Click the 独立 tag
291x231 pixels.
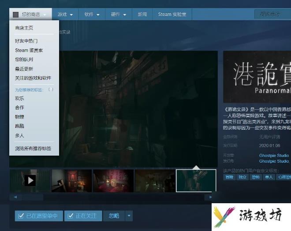242,177
